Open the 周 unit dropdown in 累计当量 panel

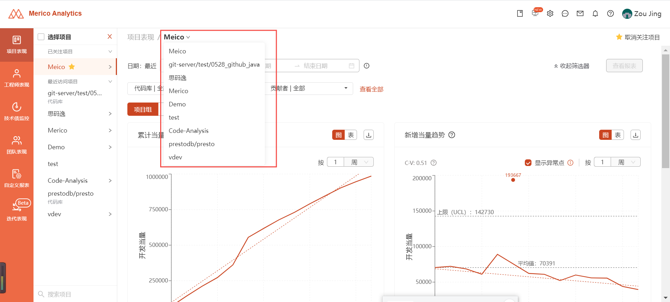click(359, 162)
